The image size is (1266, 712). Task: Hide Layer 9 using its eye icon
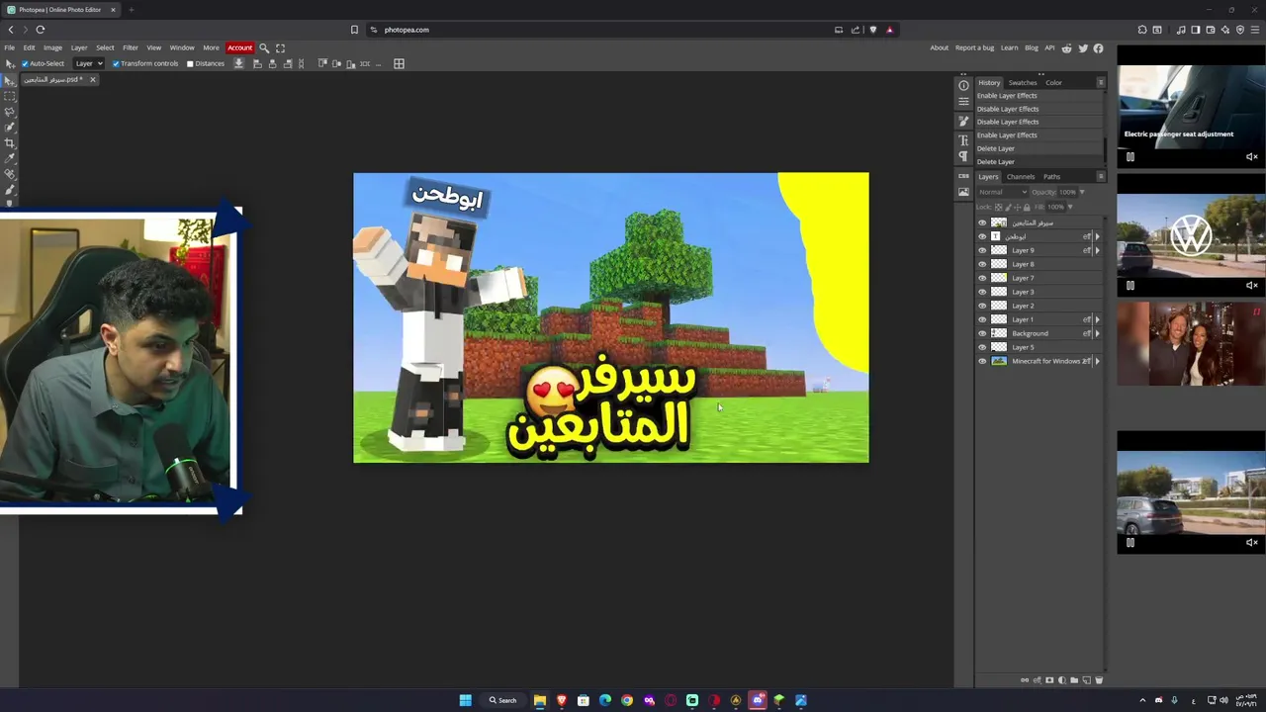point(982,250)
